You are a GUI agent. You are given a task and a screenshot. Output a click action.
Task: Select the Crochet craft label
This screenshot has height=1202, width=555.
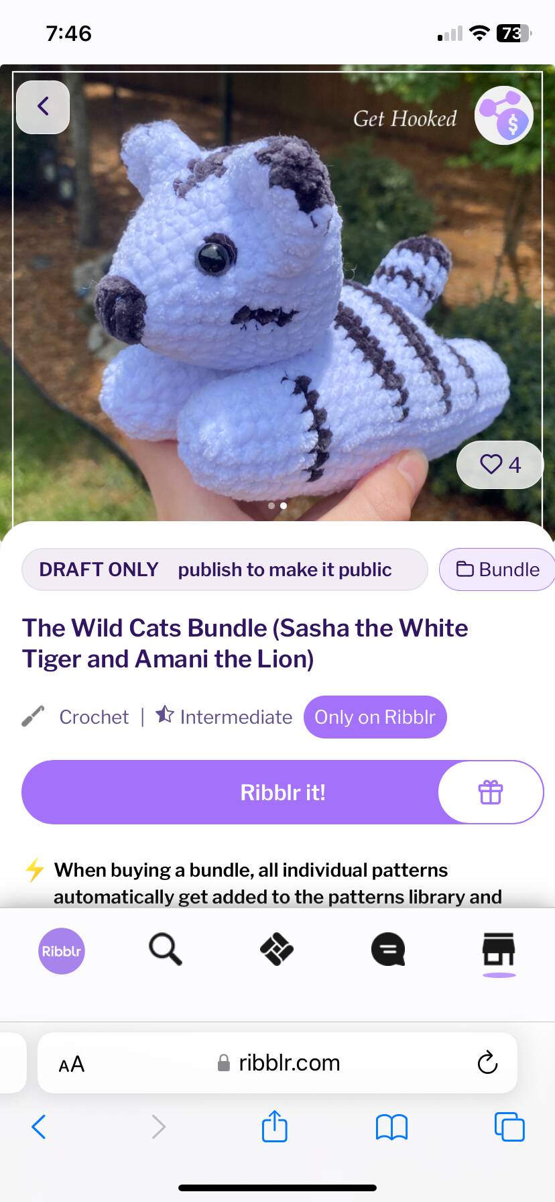pos(94,717)
